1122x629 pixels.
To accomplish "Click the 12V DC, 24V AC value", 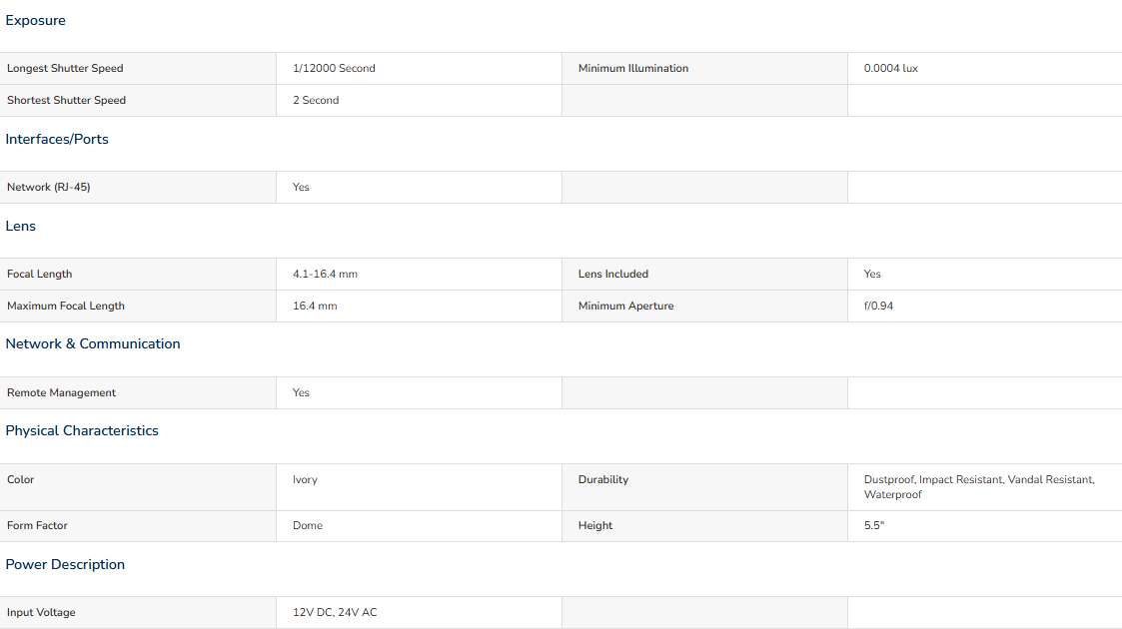I will [335, 613].
